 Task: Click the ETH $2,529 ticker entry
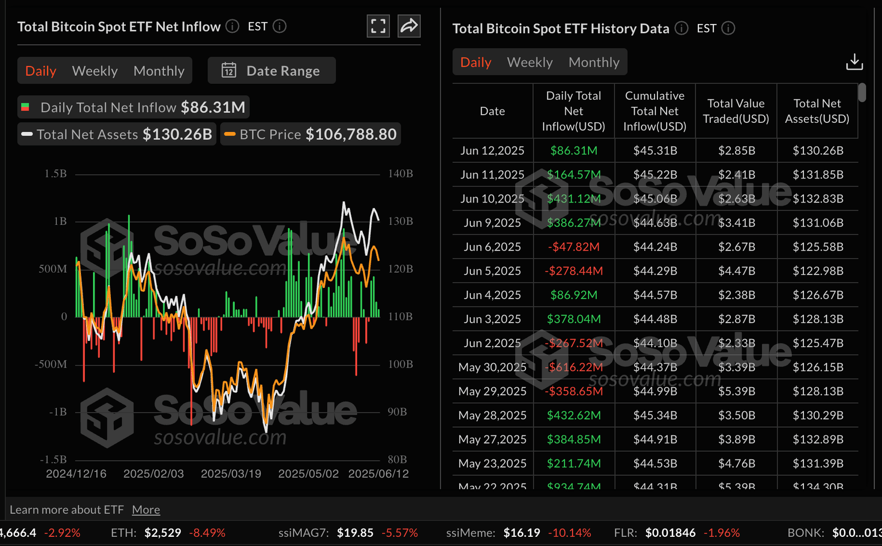[168, 533]
